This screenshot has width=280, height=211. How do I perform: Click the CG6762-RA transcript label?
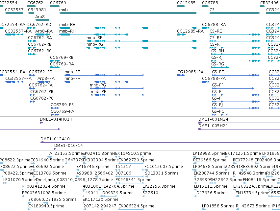click(40, 38)
